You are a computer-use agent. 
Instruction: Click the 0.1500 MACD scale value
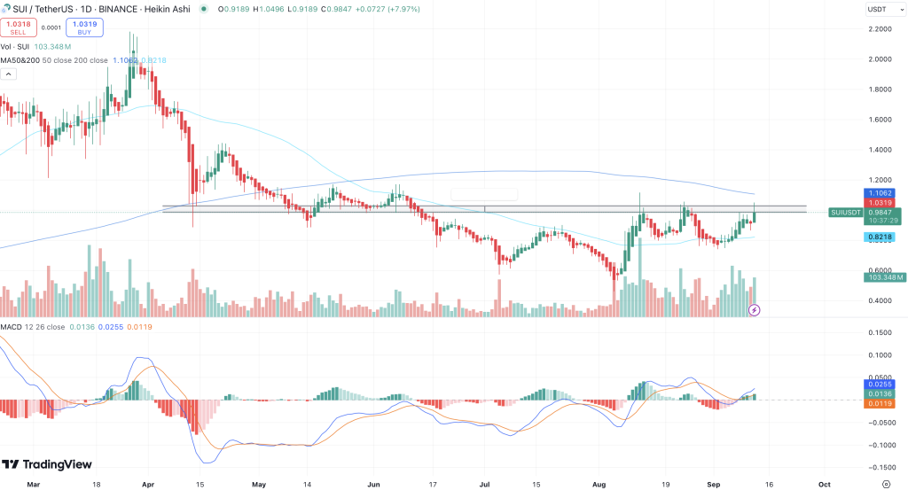coord(880,332)
